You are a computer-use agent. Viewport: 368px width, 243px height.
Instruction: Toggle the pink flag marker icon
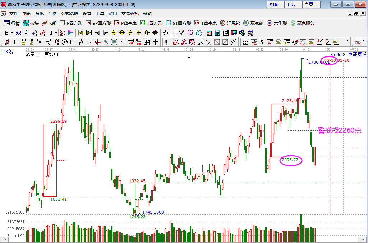(x=70, y=33)
